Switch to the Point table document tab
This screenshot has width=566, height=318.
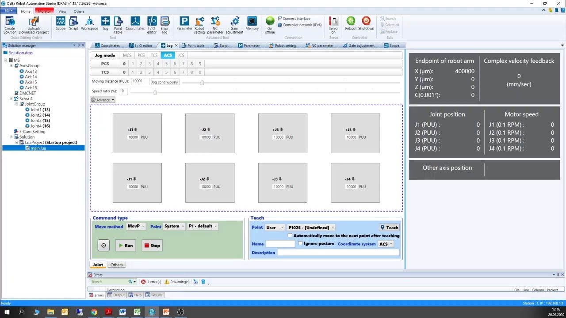[x=194, y=45]
